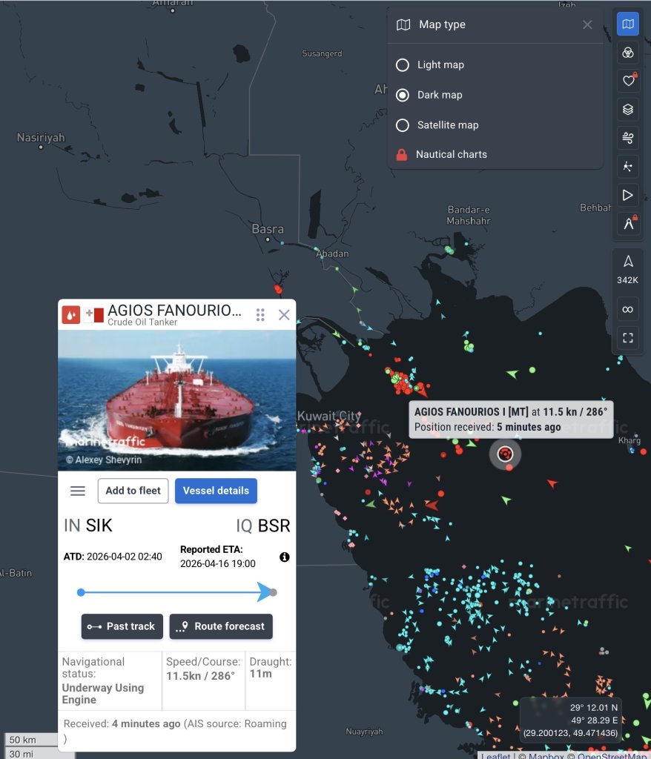Toggle the 342K vessels counter button
The width and height of the screenshot is (651, 759).
[628, 270]
